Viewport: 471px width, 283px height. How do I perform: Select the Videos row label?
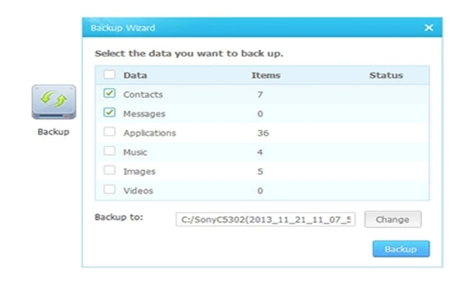pos(138,191)
